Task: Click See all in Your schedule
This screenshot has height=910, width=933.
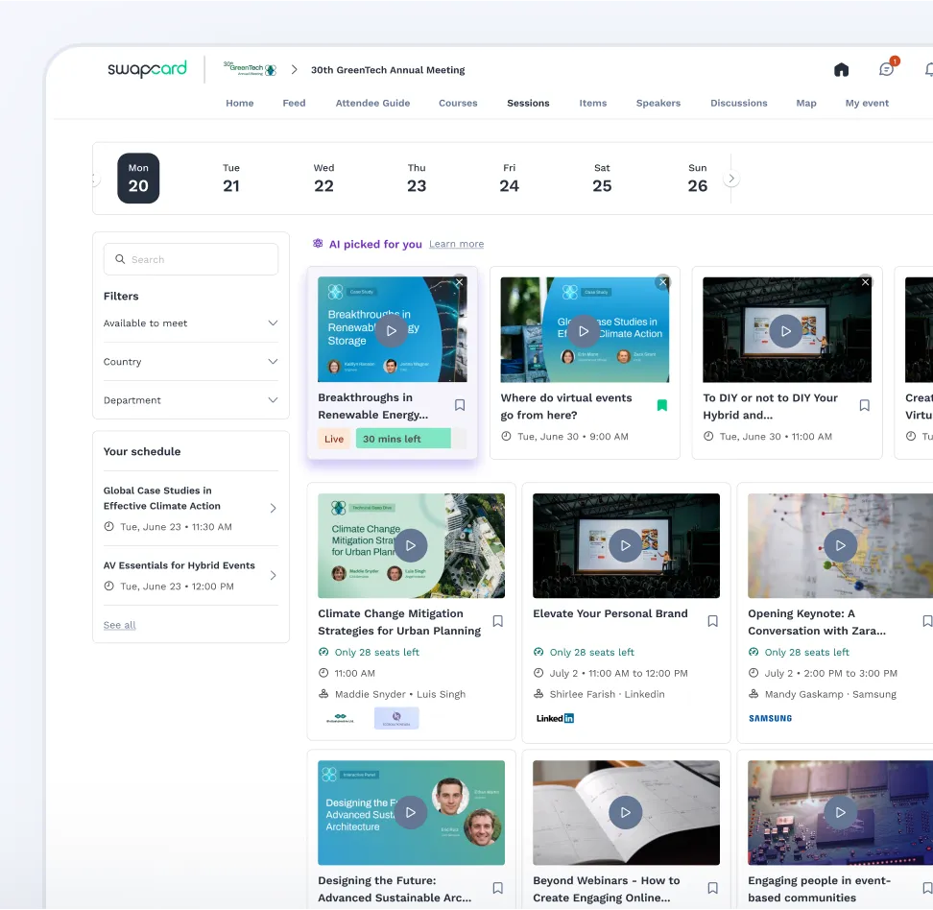Action: (x=120, y=625)
